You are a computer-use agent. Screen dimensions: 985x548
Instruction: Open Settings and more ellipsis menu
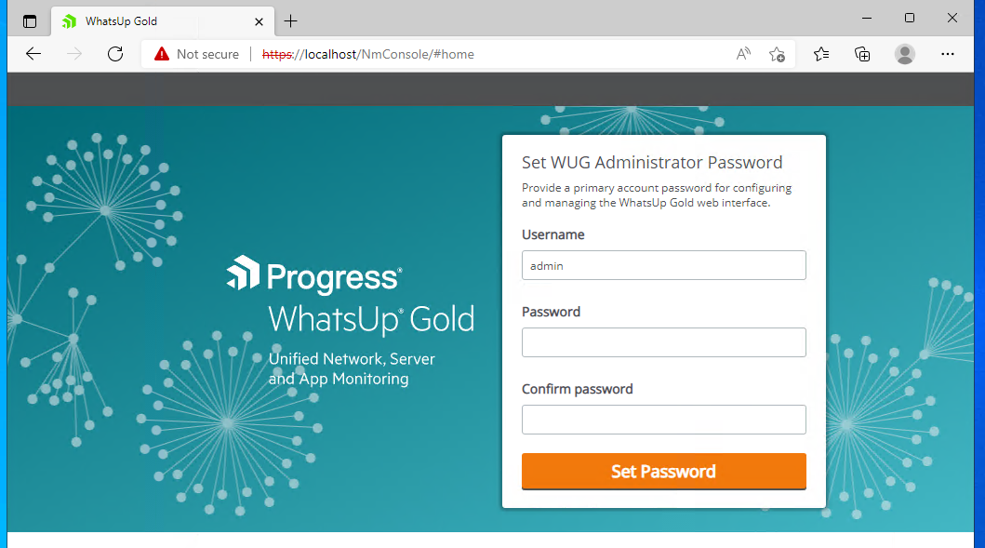[947, 54]
